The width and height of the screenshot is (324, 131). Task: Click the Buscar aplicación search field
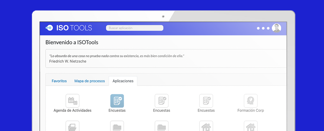click(x=135, y=28)
